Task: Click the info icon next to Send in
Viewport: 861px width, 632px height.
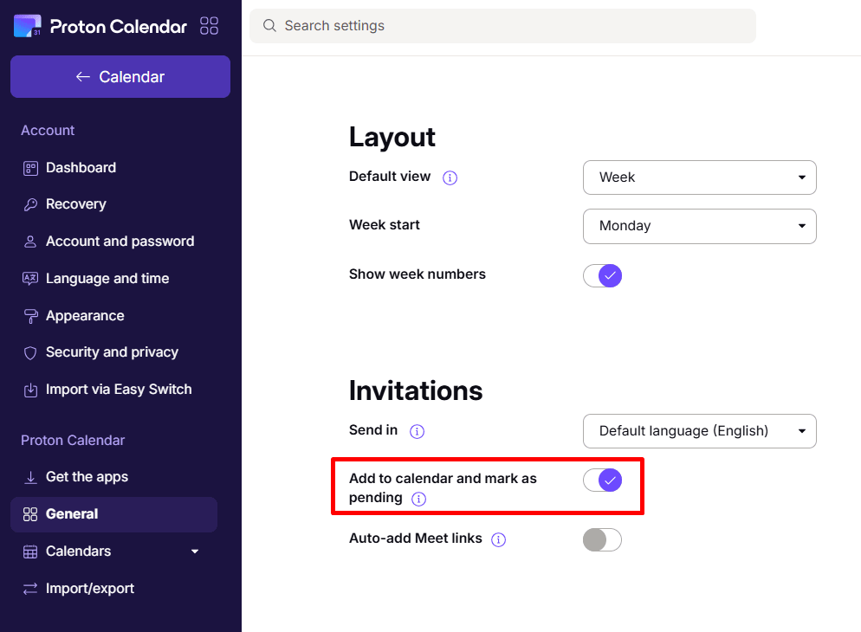Action: tap(417, 431)
